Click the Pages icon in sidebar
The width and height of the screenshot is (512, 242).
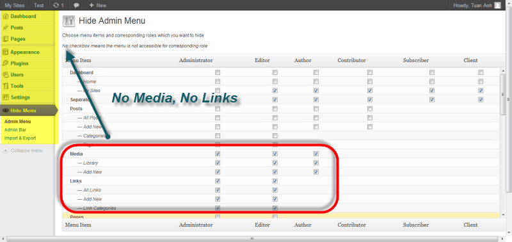[5, 39]
